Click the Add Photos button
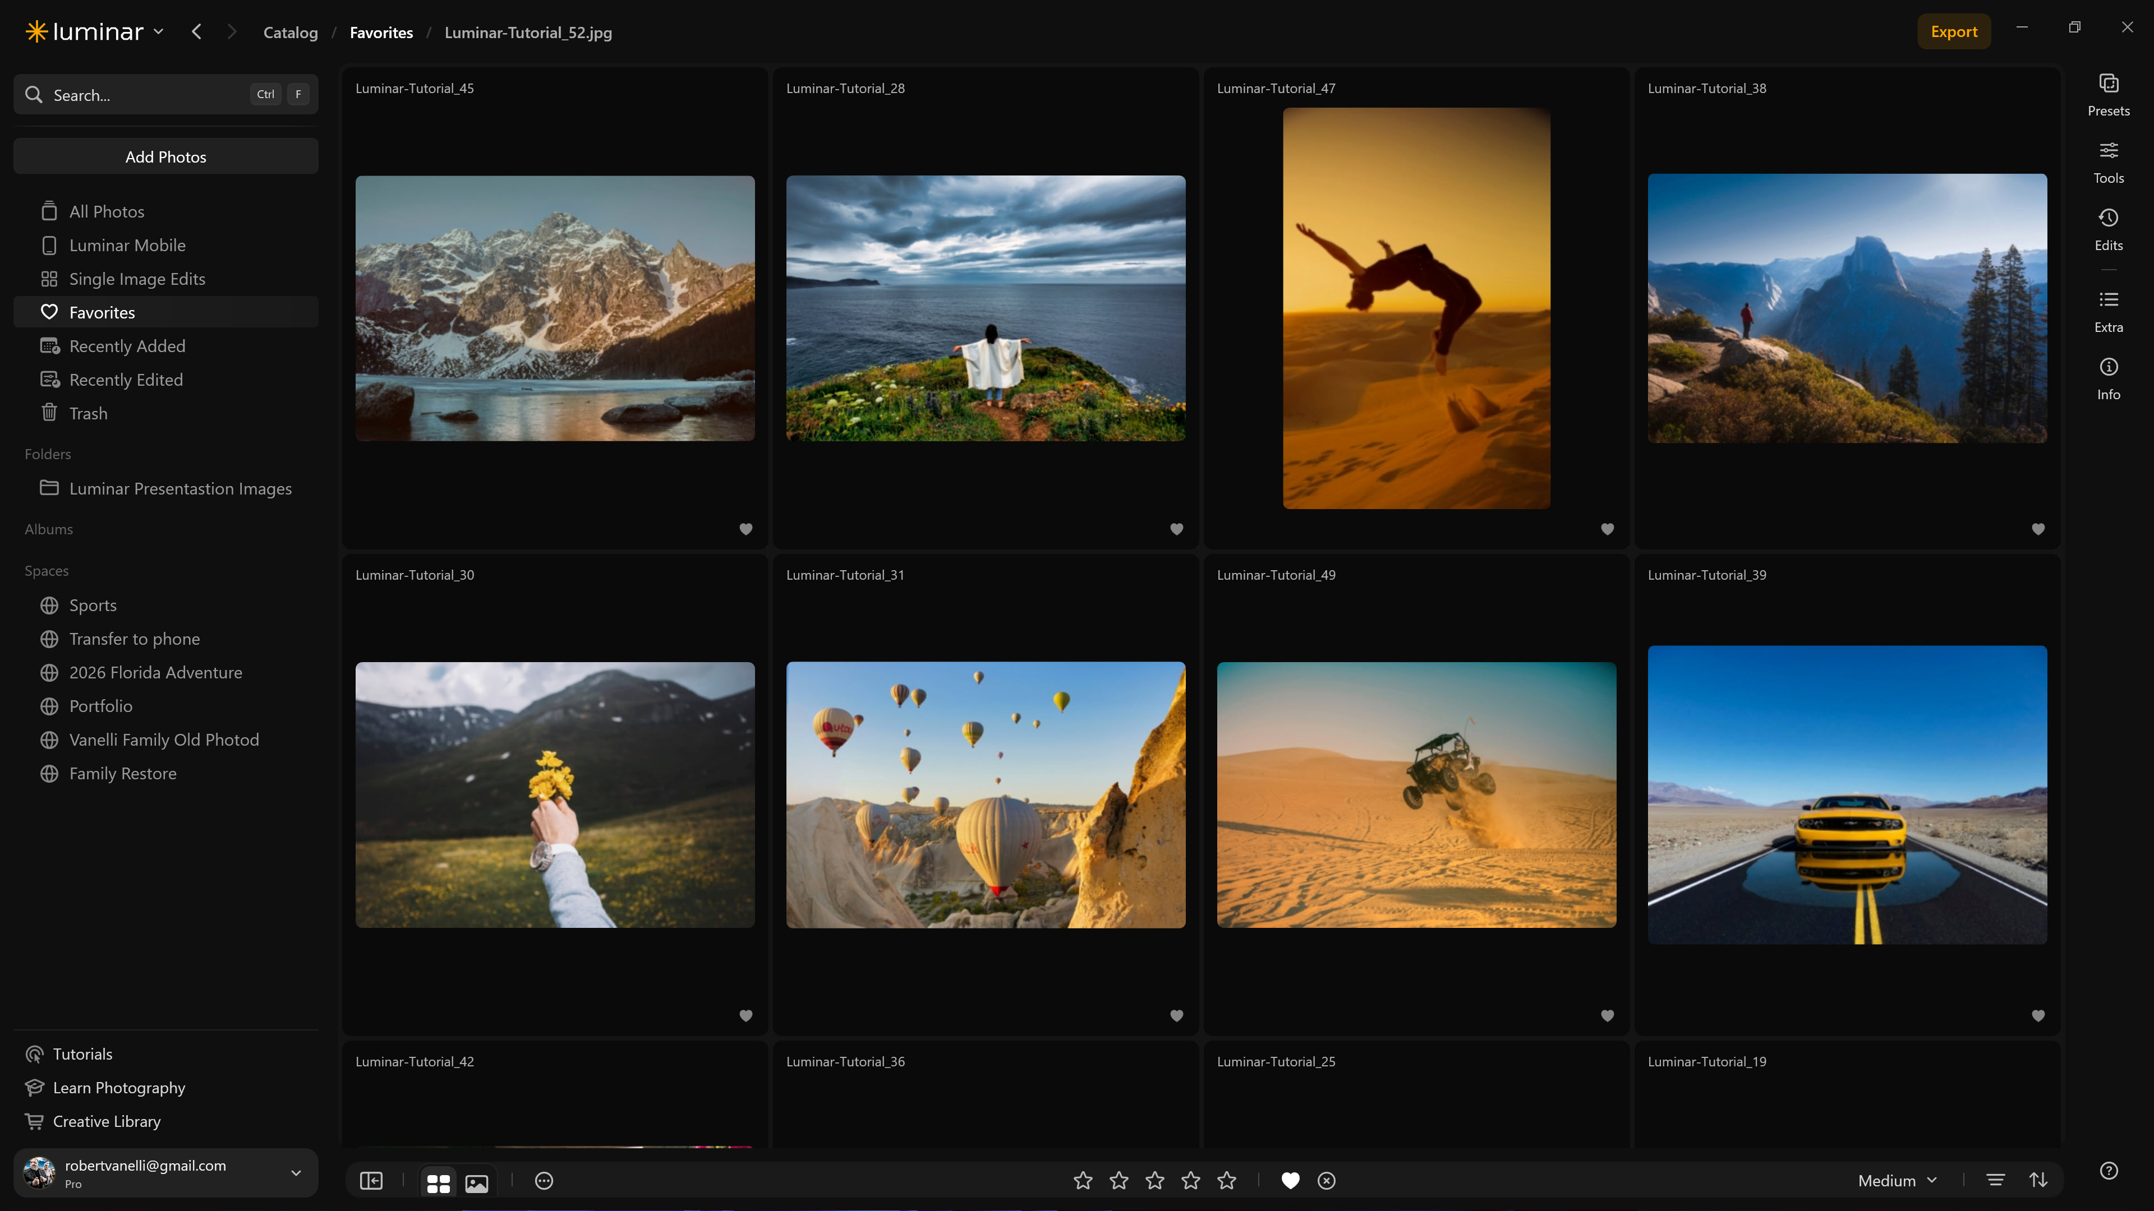Viewport: 2154px width, 1211px height. [x=165, y=156]
